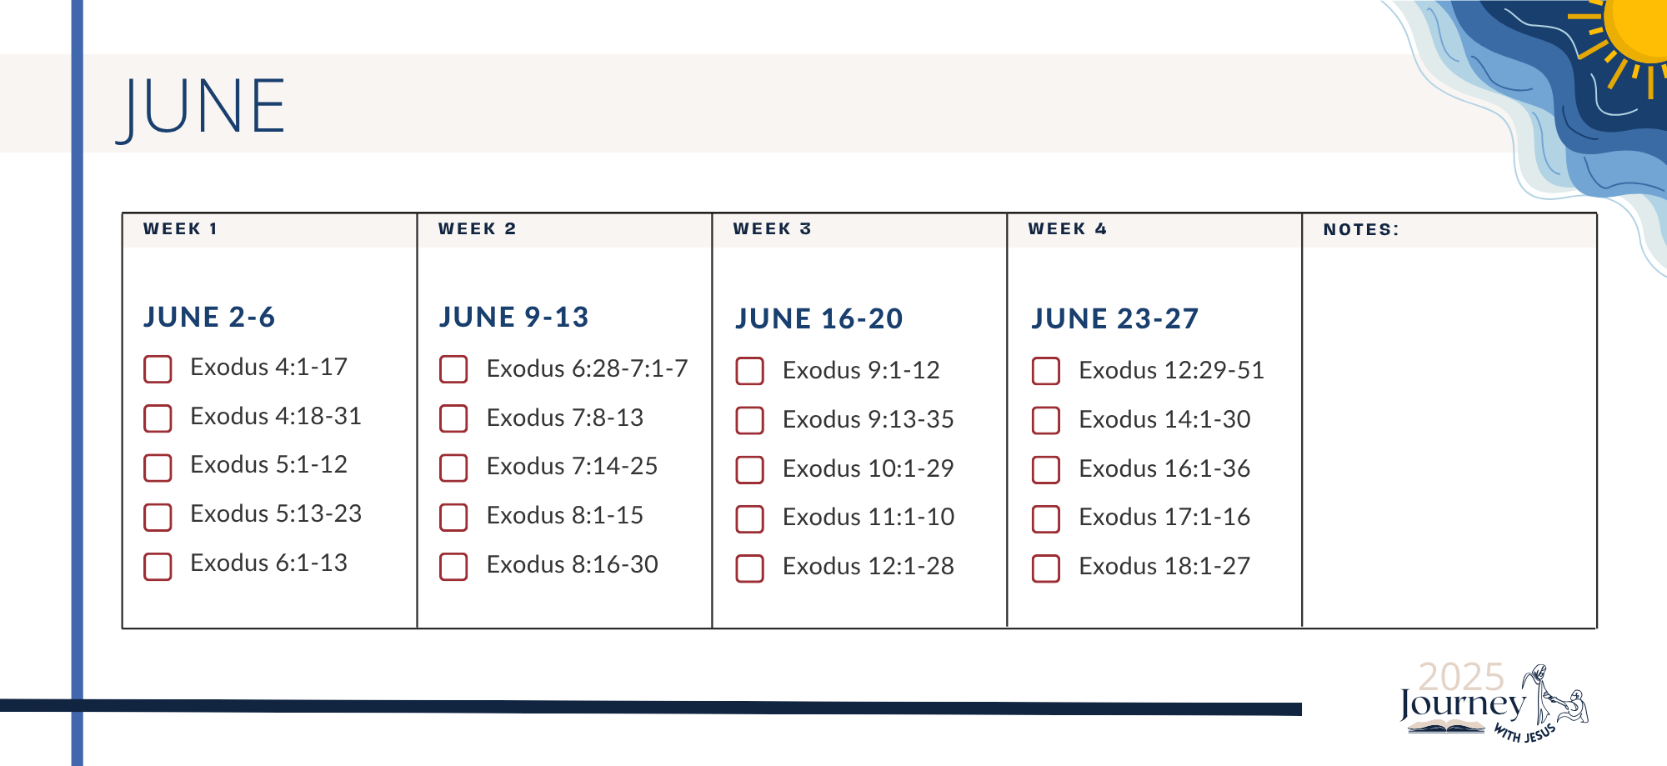The width and height of the screenshot is (1667, 766).
Task: Mark Exodus 18:1-27 as read
Action: click(x=1046, y=568)
